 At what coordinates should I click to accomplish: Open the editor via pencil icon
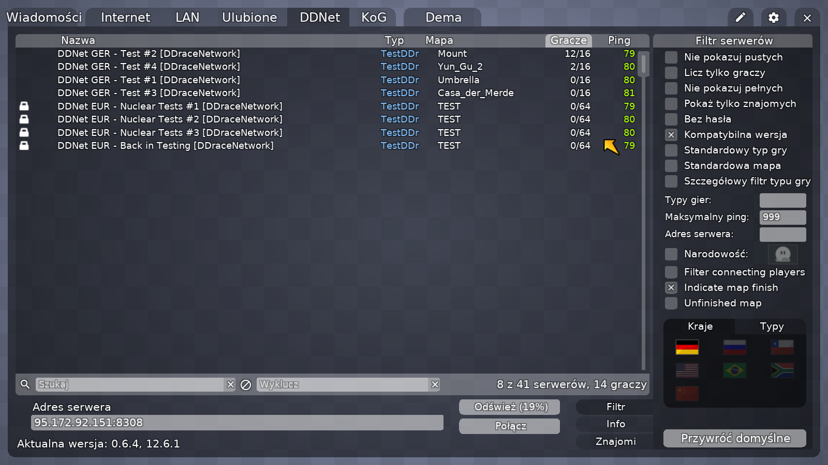coord(741,18)
